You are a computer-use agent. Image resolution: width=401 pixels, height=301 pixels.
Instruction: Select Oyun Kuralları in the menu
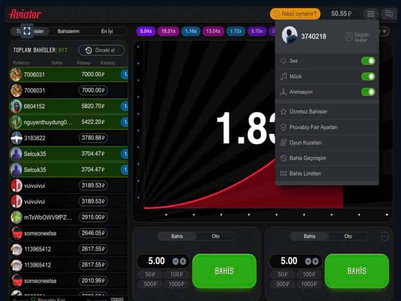tap(305, 142)
